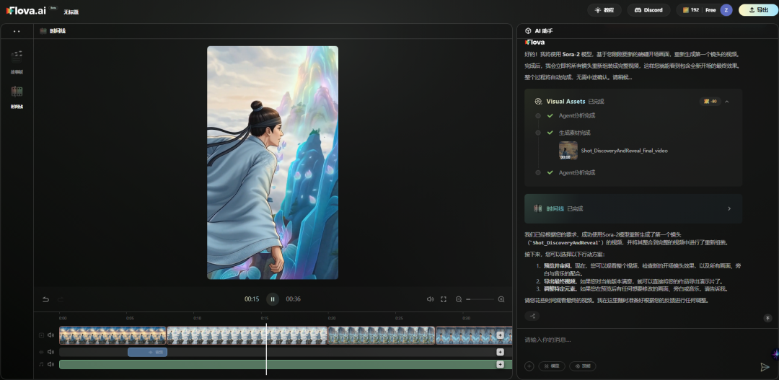
Task: Pause the video preview playback
Action: point(272,299)
